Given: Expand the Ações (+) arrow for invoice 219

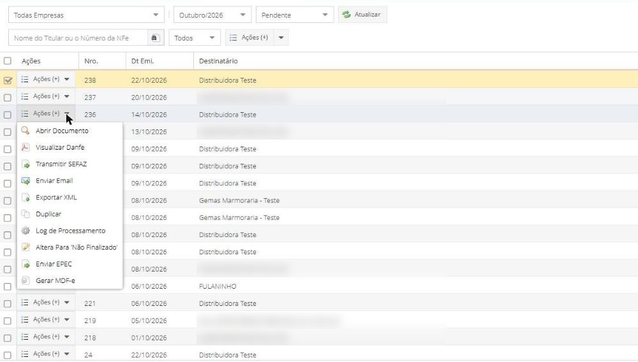Looking at the screenshot, I should (x=67, y=319).
